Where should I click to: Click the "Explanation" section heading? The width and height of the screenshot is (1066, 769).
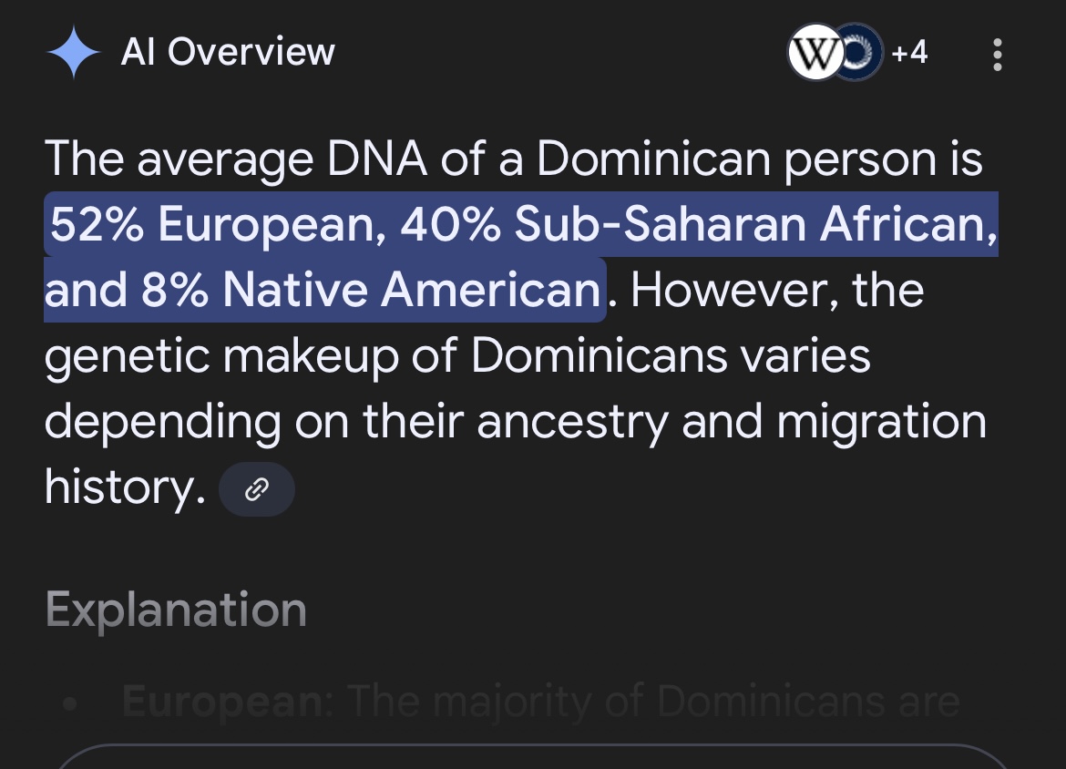176,610
